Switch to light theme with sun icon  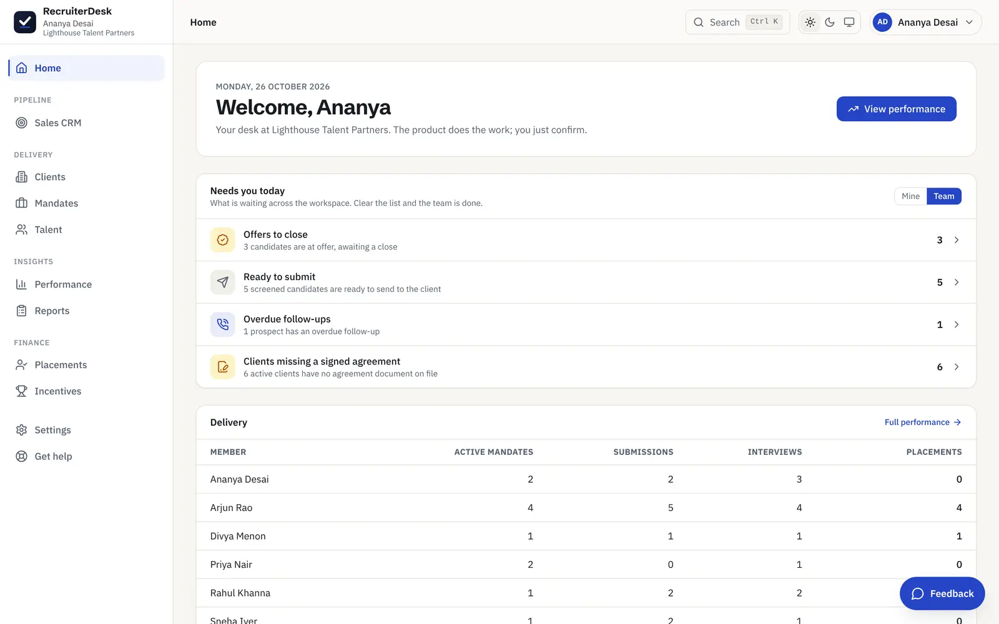point(810,22)
